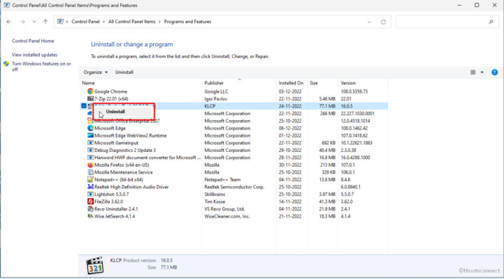Click the Microsoft Edge program icon

90,128
